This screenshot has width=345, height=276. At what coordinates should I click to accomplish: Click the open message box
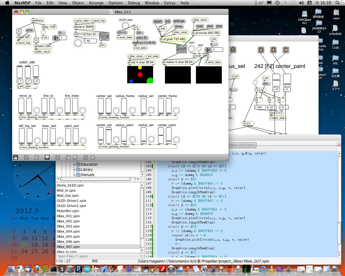(x=158, y=21)
